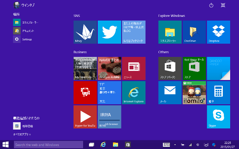Viewport: 239px width, 149px height.
Task: Launch the Dropbox tile
Action: tap(218, 32)
